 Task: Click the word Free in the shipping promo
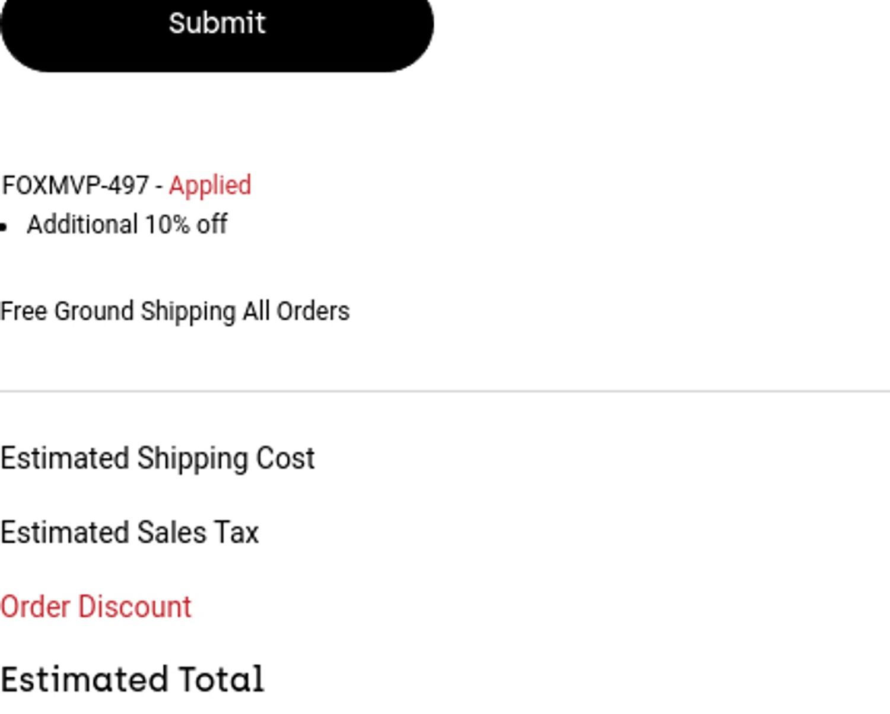point(24,312)
